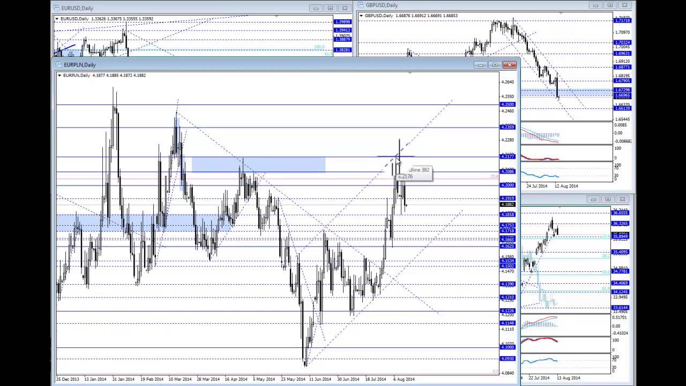
Task: Click the 4.2176 trendline tooltip
Action: point(414,173)
